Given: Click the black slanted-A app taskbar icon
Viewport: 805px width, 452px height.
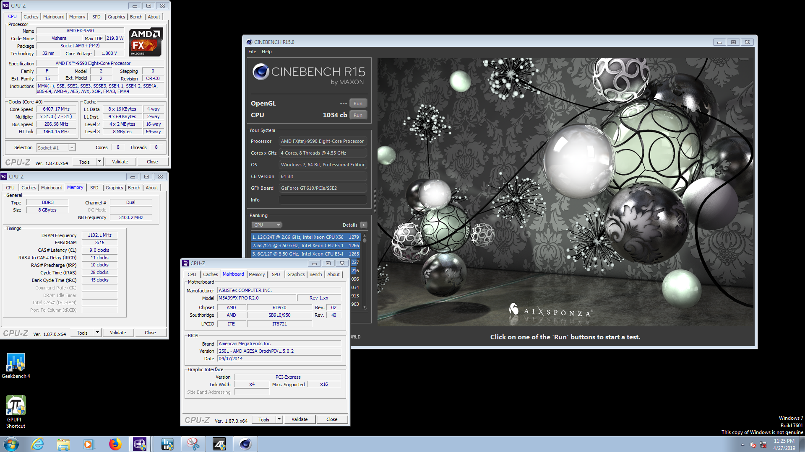Looking at the screenshot, I should pyautogui.click(x=219, y=444).
